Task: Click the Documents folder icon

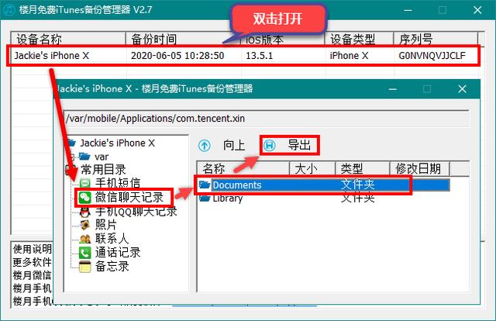Action: (x=205, y=185)
